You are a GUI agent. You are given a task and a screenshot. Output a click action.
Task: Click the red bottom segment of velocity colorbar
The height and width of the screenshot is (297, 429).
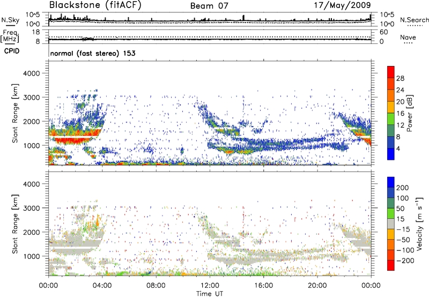tap(391, 265)
